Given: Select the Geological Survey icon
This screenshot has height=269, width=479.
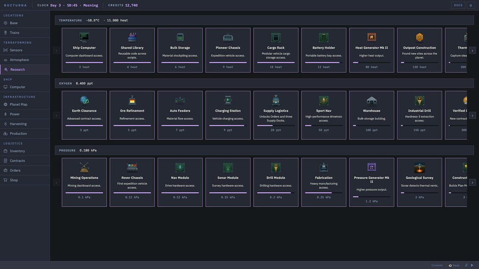Looking at the screenshot, I should [419, 167].
